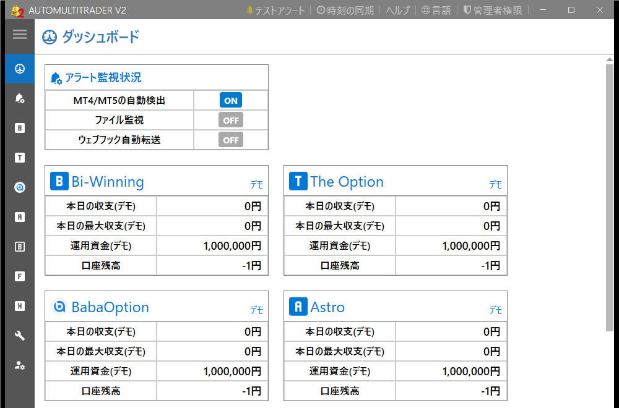This screenshot has width=619, height=408.
Task: Open the ヘルプ menu
Action: (398, 11)
